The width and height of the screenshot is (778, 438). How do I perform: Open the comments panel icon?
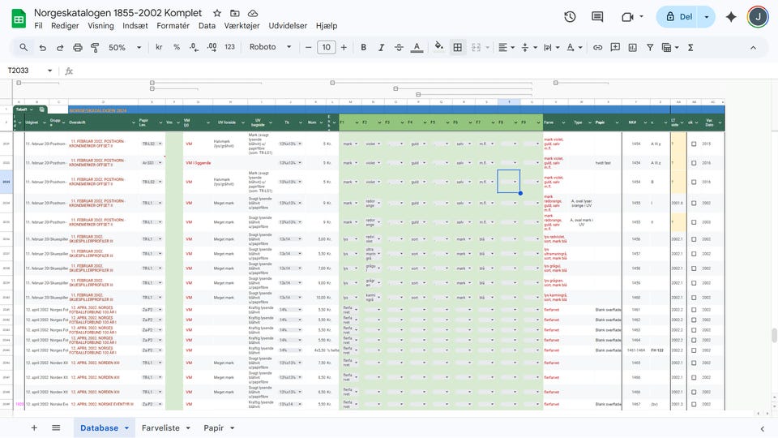tap(597, 17)
